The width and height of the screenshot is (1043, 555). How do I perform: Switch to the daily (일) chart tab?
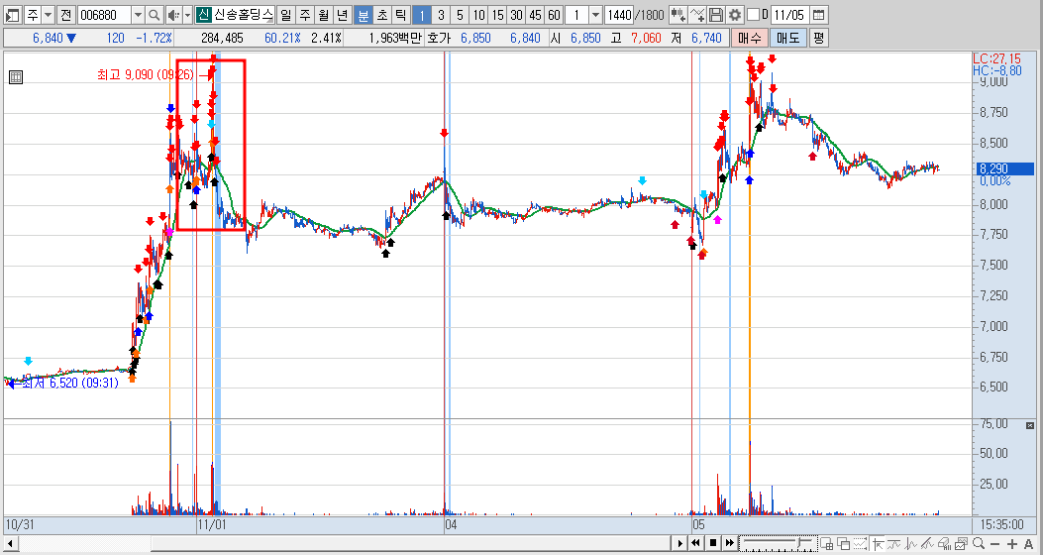(285, 15)
